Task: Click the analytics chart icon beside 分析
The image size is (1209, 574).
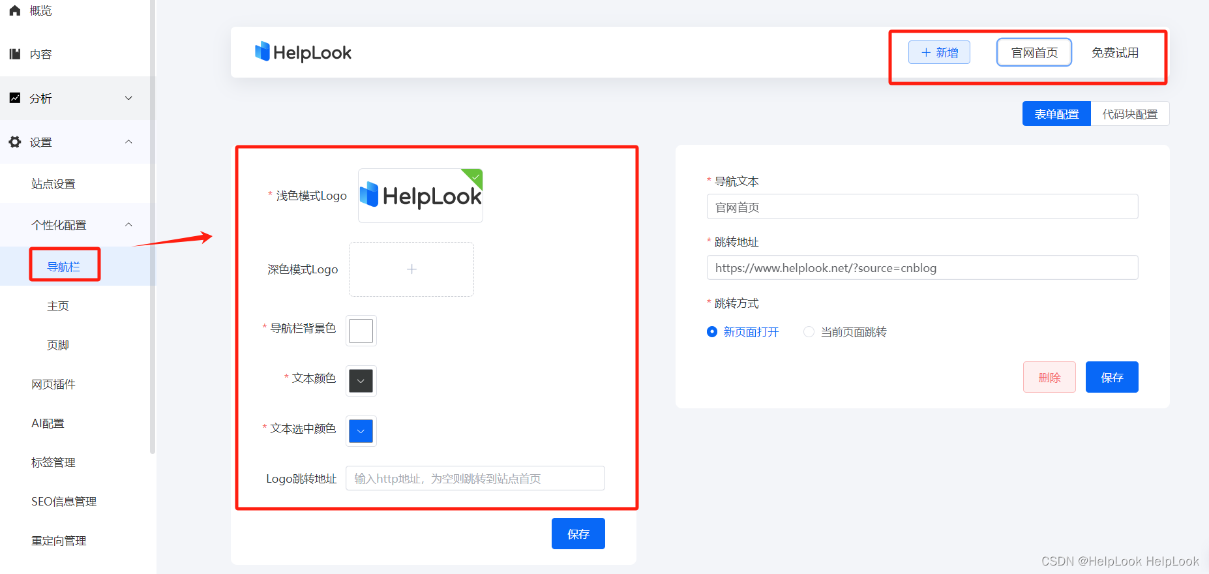Action: [15, 98]
